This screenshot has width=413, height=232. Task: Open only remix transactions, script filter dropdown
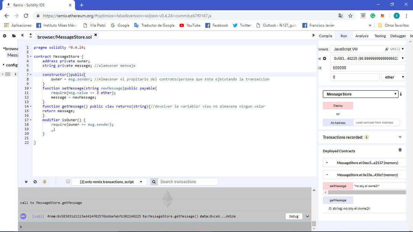click(x=109, y=182)
